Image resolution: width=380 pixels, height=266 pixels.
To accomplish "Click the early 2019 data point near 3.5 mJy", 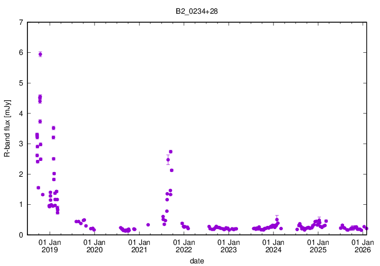I will click(53, 128).
